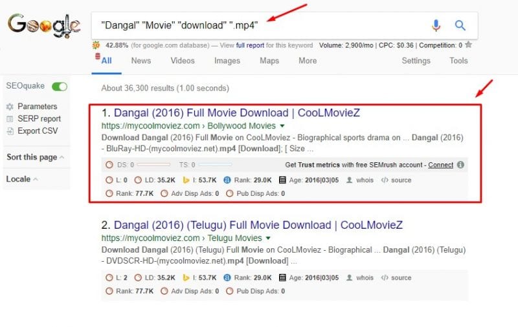The width and height of the screenshot is (518, 327).
Task: Click the DS score bar in result 1
Action: [x=153, y=164]
